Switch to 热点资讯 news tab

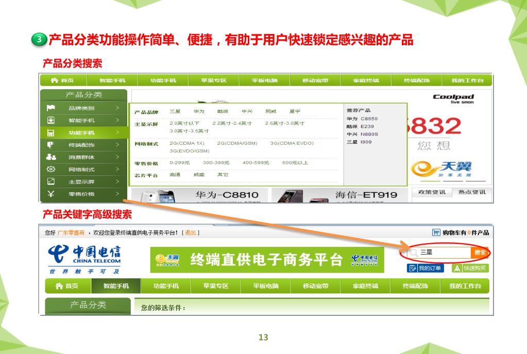point(472,192)
